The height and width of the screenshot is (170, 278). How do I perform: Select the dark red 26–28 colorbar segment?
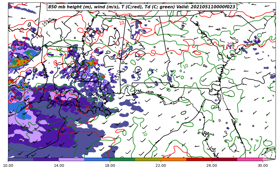click(x=224, y=159)
